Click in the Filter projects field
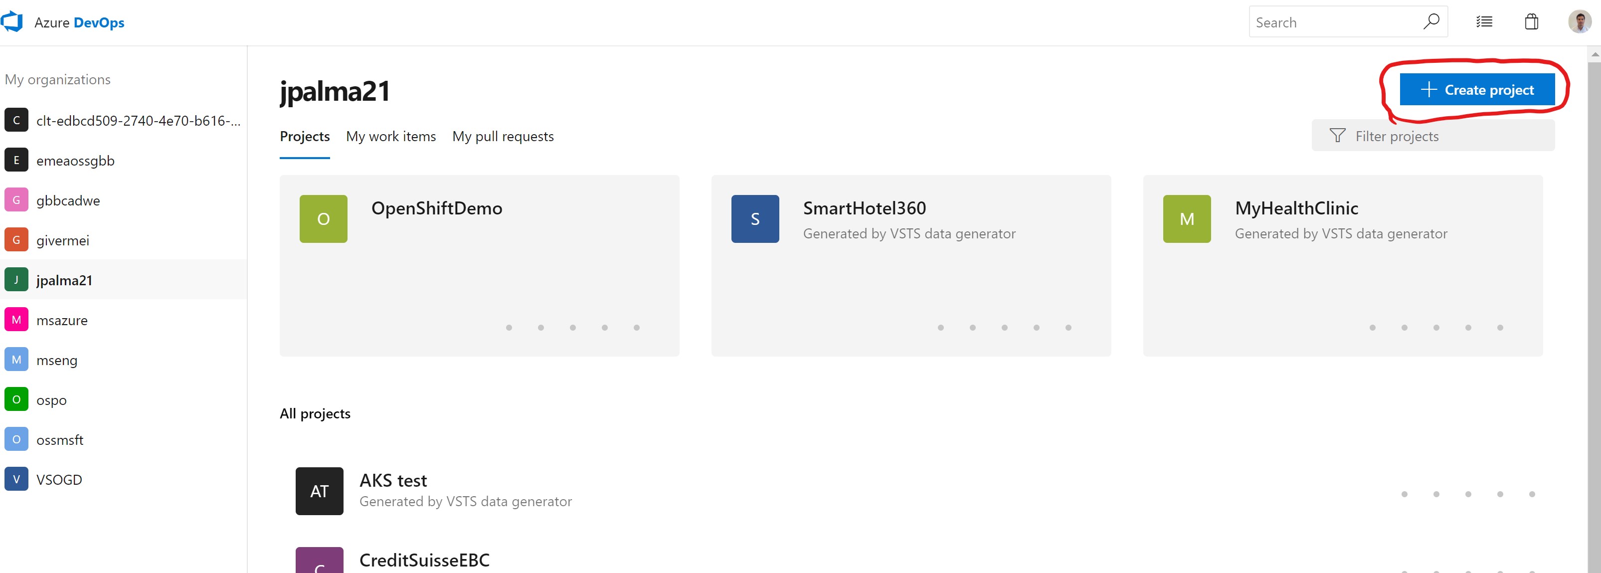The image size is (1601, 573). click(1448, 136)
